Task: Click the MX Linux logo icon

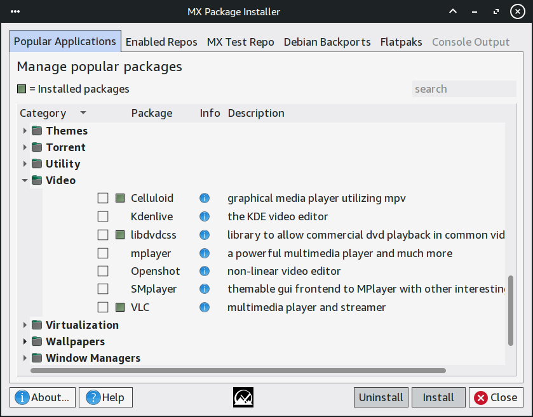Action: point(243,397)
